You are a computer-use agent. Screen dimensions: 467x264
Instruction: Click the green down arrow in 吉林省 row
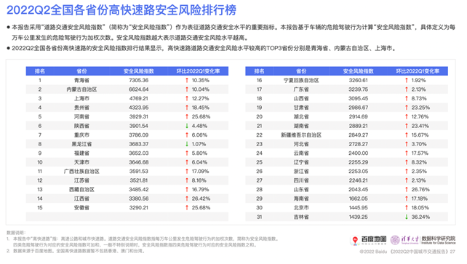pos(407,217)
